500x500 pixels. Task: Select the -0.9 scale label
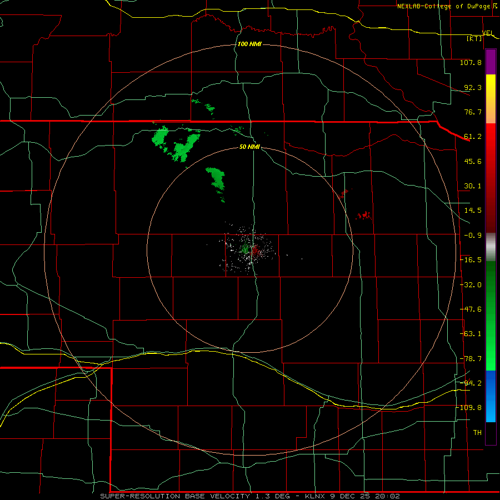pyautogui.click(x=473, y=236)
